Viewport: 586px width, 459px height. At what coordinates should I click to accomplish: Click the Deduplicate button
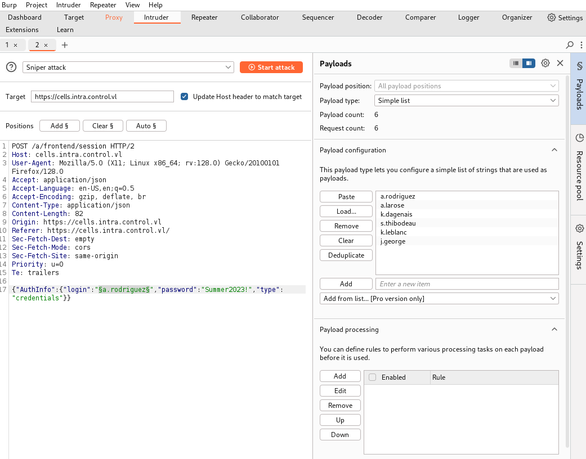pyautogui.click(x=346, y=255)
